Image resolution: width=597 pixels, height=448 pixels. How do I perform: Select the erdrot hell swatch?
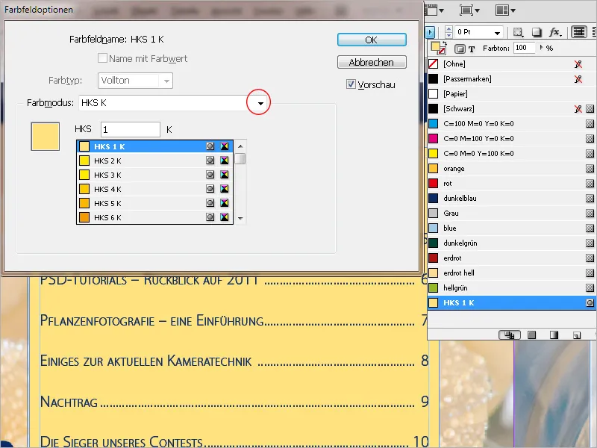click(x=511, y=273)
